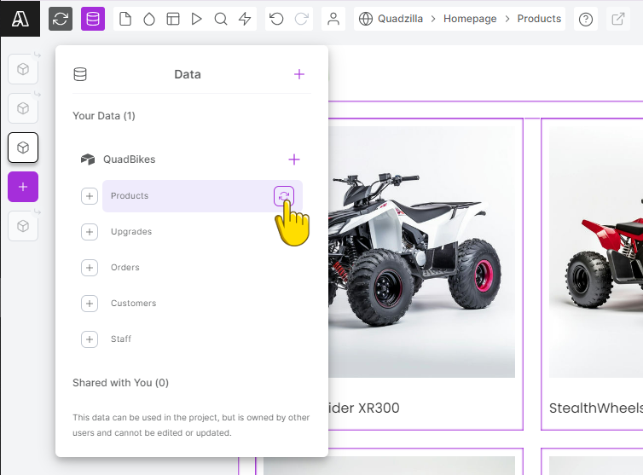Toggle the purple Data database button
This screenshot has width=643, height=475.
[x=93, y=19]
